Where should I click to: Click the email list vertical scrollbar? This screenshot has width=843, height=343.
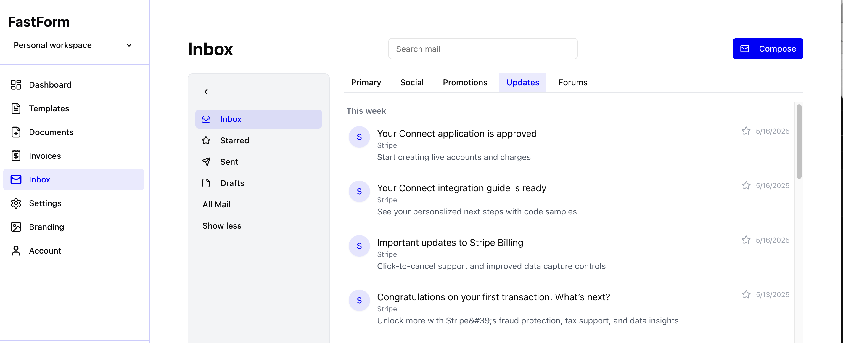[799, 142]
